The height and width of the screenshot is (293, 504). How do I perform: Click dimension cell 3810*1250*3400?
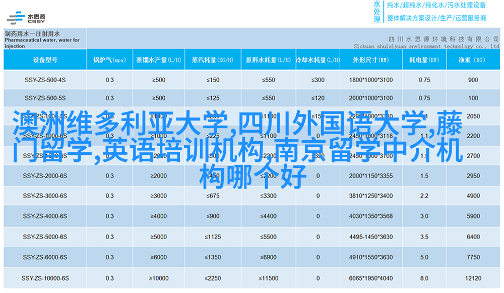click(x=371, y=196)
